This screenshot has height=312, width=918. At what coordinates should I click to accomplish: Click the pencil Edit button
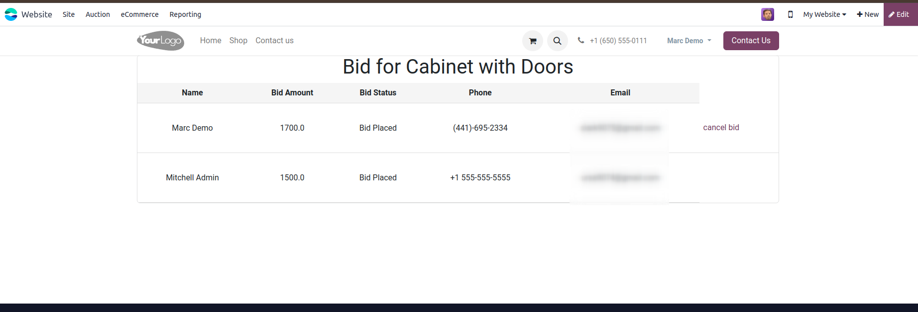(x=900, y=14)
